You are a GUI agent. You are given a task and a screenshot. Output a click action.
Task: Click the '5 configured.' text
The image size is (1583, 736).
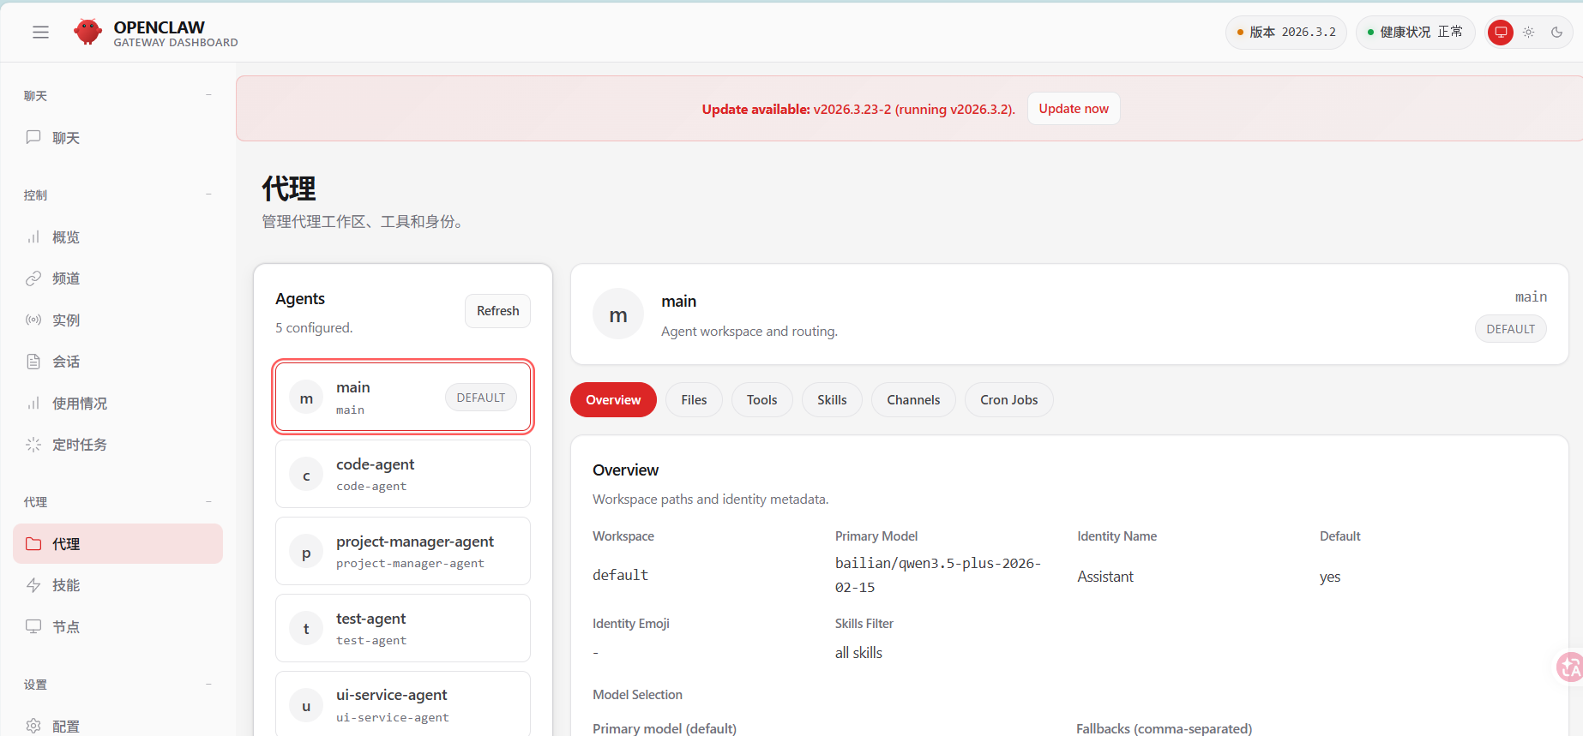point(314,328)
